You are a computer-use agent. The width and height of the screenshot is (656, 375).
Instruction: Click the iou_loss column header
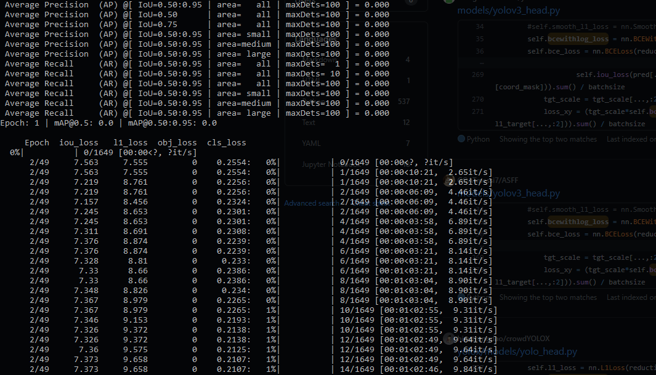coord(79,143)
